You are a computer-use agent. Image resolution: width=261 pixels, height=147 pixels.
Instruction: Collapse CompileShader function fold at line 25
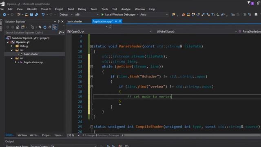point(91,127)
